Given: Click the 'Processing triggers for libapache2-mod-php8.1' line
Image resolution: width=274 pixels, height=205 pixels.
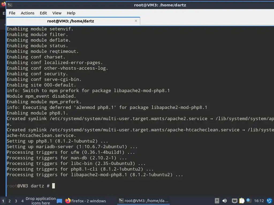Looking at the screenshot, I should pos(95,175).
